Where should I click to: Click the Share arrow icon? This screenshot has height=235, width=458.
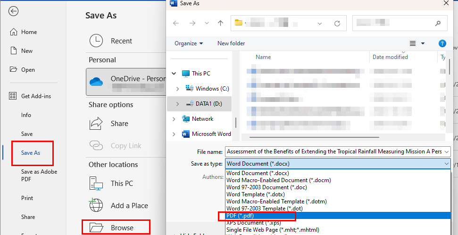96,123
